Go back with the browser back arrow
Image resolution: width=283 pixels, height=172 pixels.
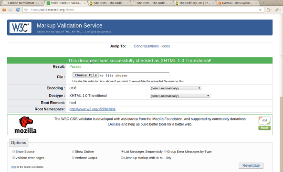[4, 10]
